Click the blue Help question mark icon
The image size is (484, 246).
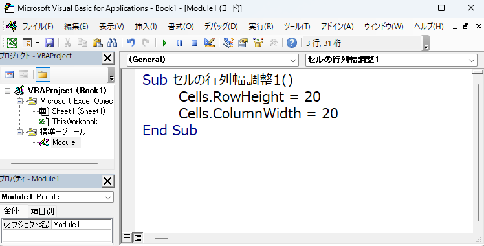tap(292, 43)
